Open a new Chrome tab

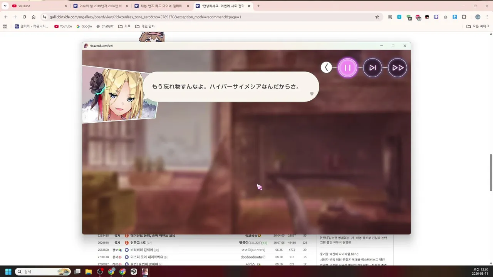click(258, 6)
